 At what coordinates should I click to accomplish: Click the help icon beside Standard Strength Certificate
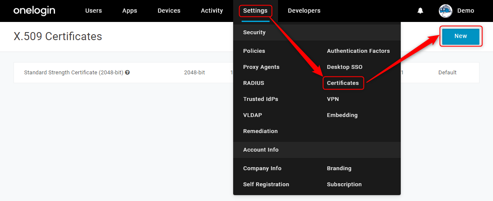coord(127,73)
